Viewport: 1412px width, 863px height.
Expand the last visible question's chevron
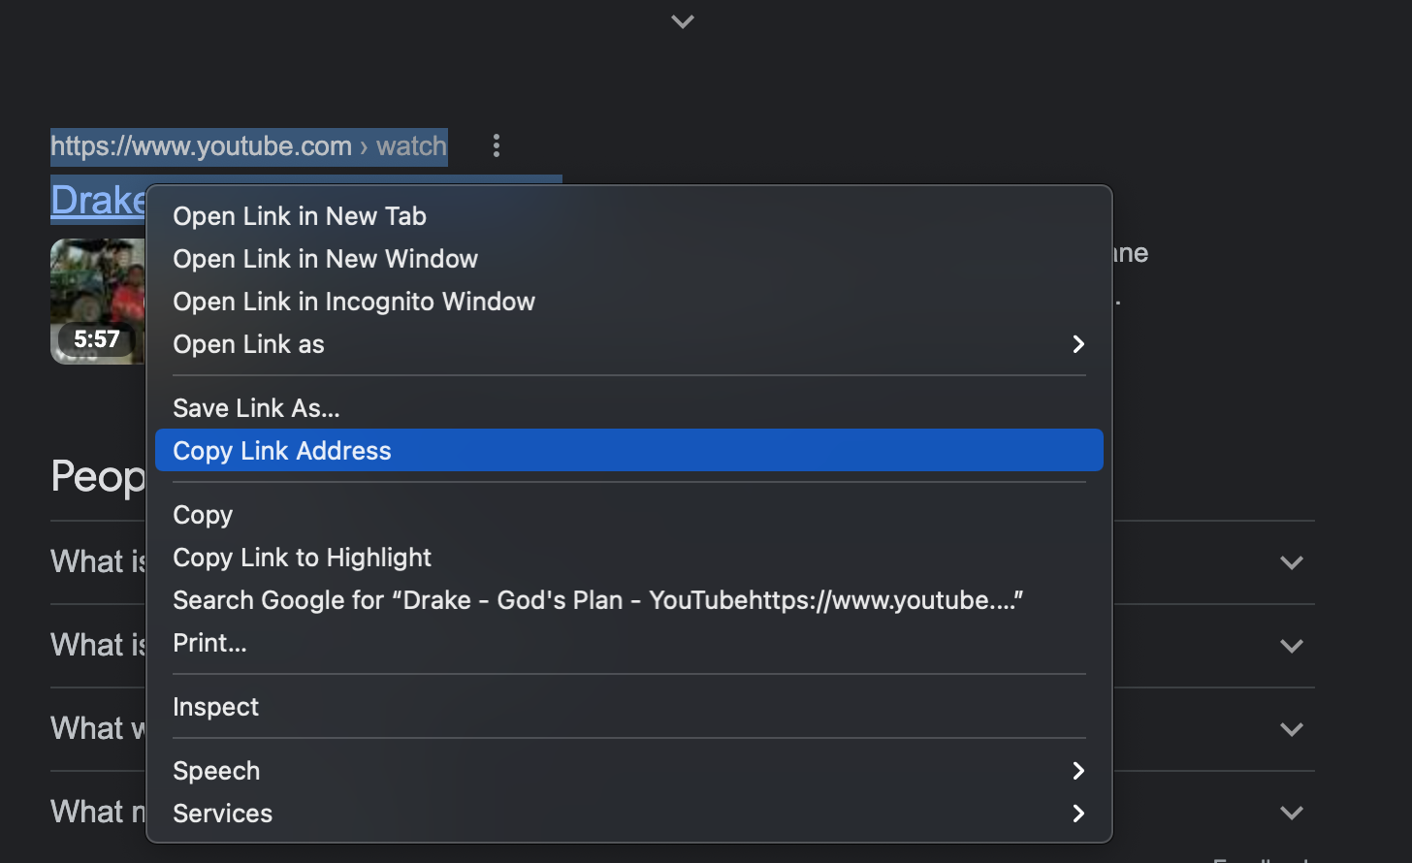click(1291, 813)
